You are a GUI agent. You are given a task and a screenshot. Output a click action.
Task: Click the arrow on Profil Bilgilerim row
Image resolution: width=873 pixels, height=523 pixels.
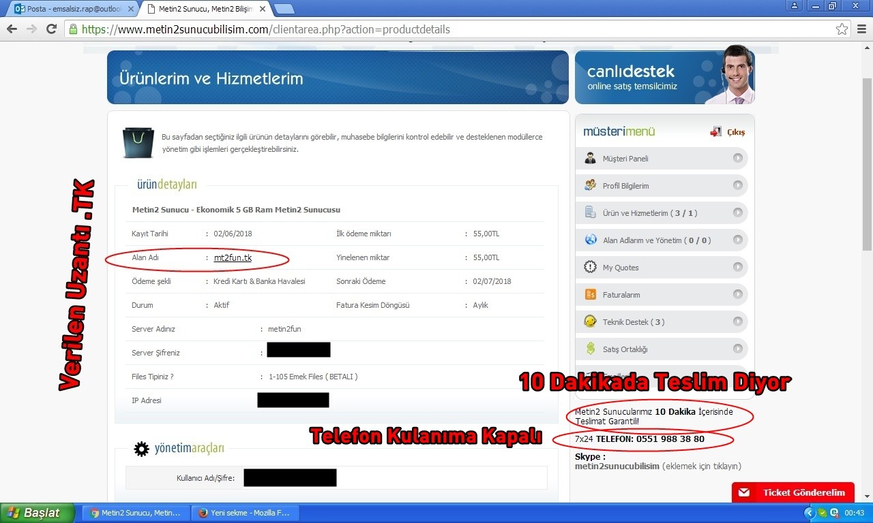pos(737,185)
